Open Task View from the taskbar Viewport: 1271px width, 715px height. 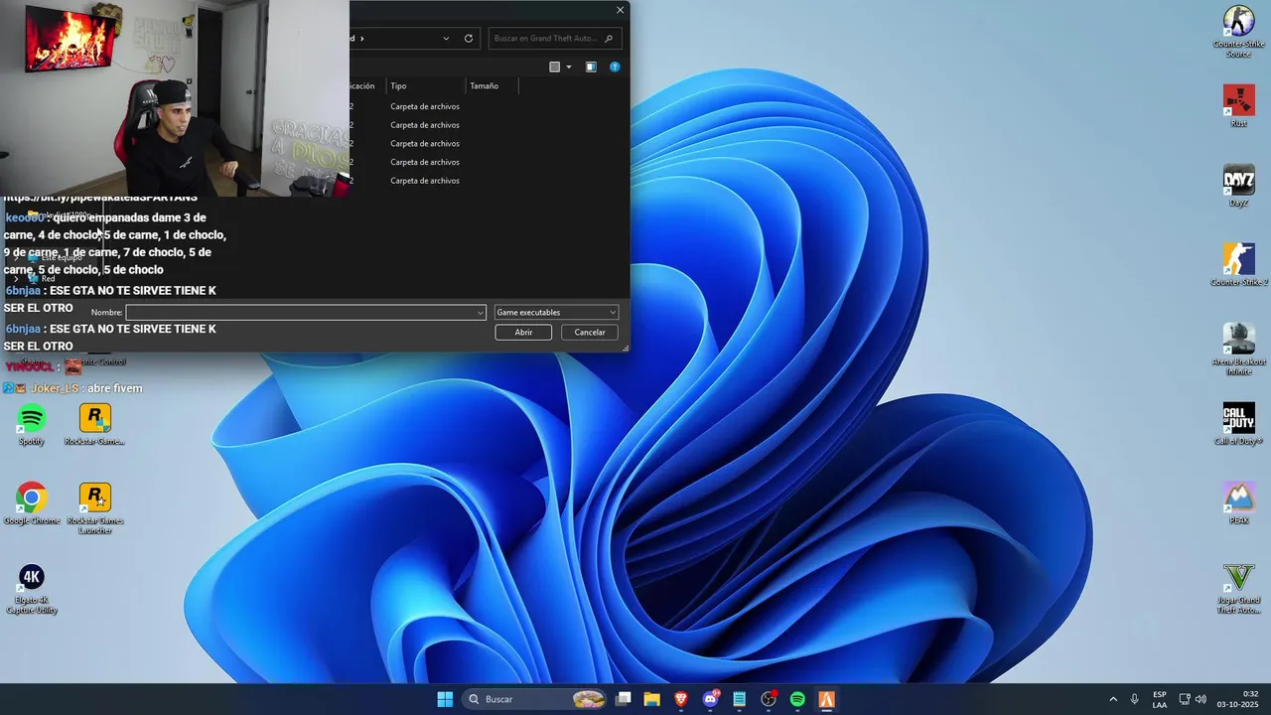pyautogui.click(x=623, y=699)
